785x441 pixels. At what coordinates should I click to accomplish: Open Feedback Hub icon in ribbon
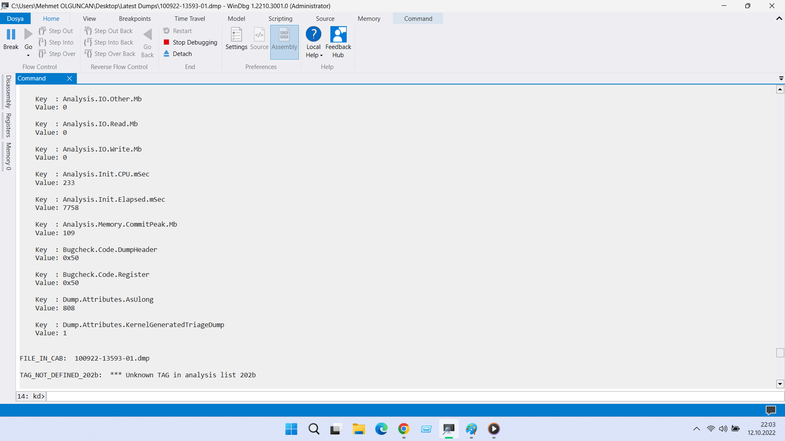click(x=338, y=35)
